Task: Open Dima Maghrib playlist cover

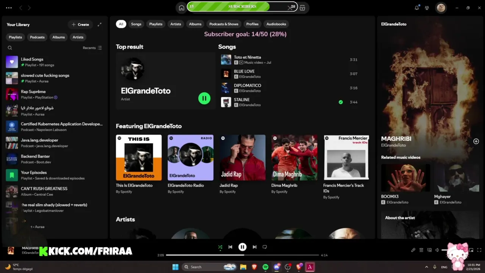Action: tap(294, 157)
